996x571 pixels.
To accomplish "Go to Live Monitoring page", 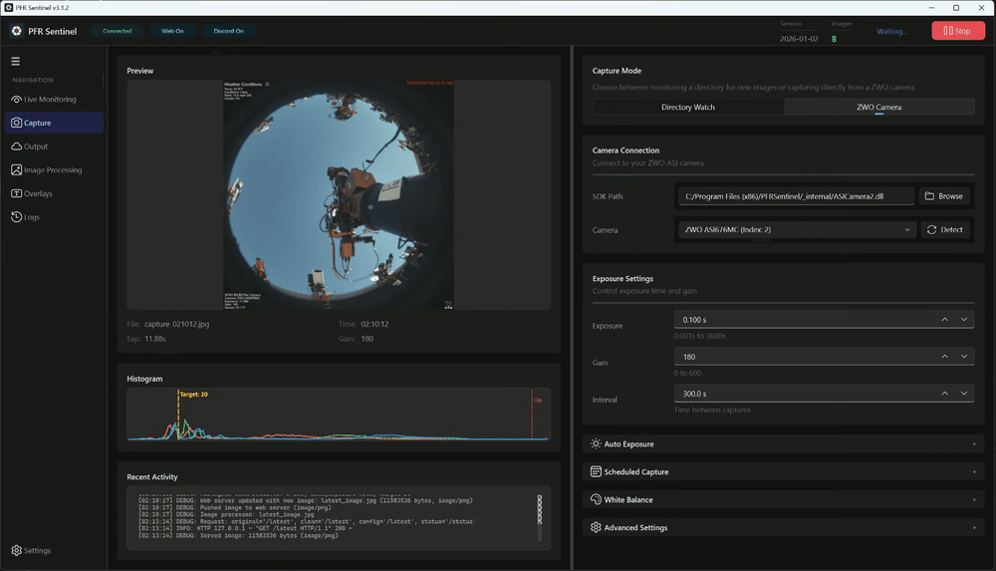I will coord(54,100).
